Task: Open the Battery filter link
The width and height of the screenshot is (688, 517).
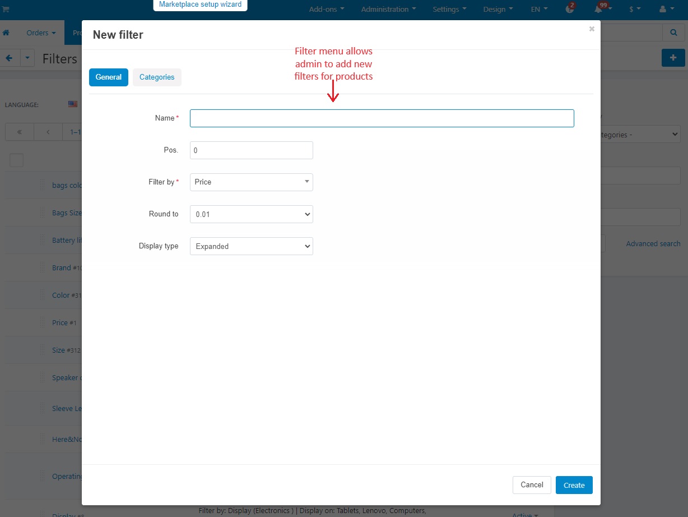Action: [x=67, y=240]
